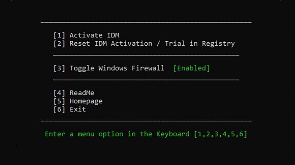Viewport: 295px width, 165px height.
Task: Click the top horizontal border line
Action: click(146, 22)
